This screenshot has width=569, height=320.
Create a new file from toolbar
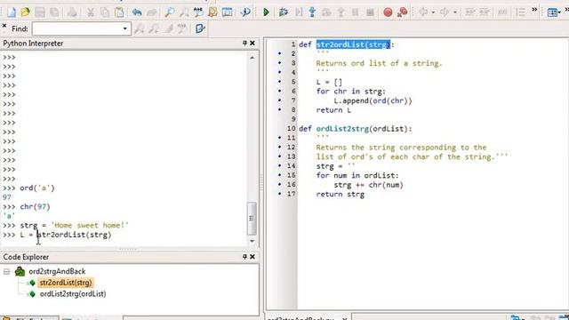pos(12,12)
